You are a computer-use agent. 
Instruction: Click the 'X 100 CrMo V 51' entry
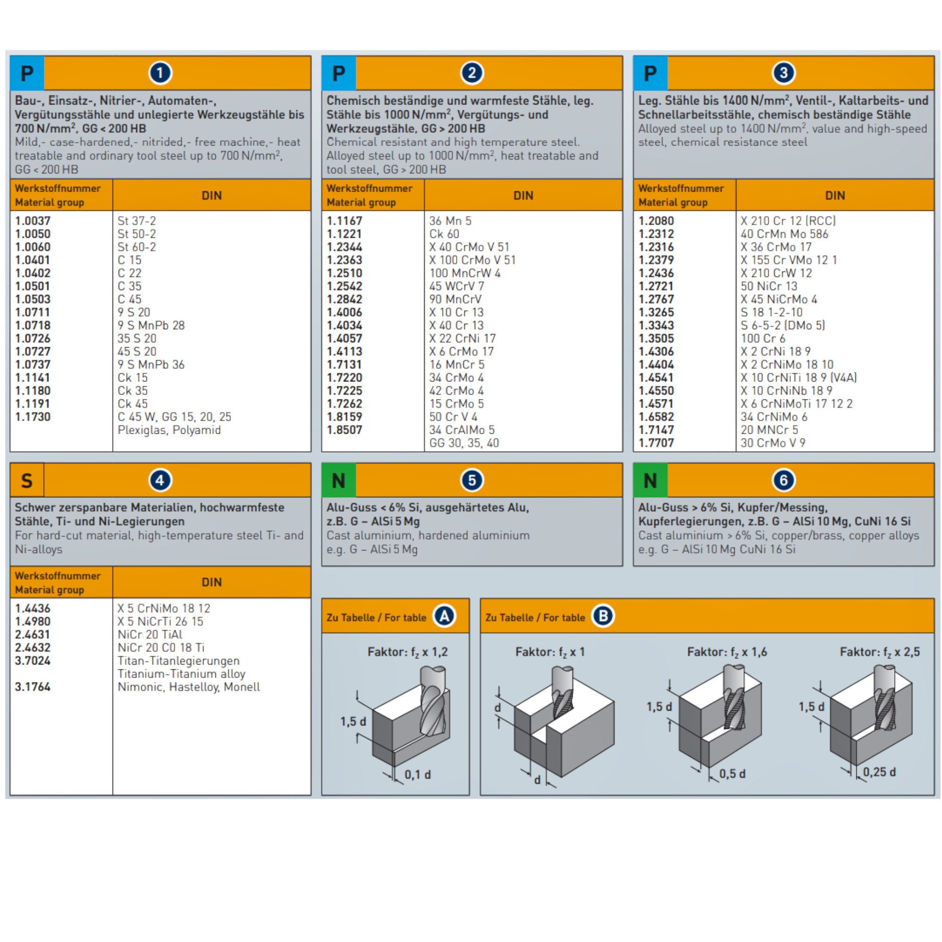pos(472,260)
